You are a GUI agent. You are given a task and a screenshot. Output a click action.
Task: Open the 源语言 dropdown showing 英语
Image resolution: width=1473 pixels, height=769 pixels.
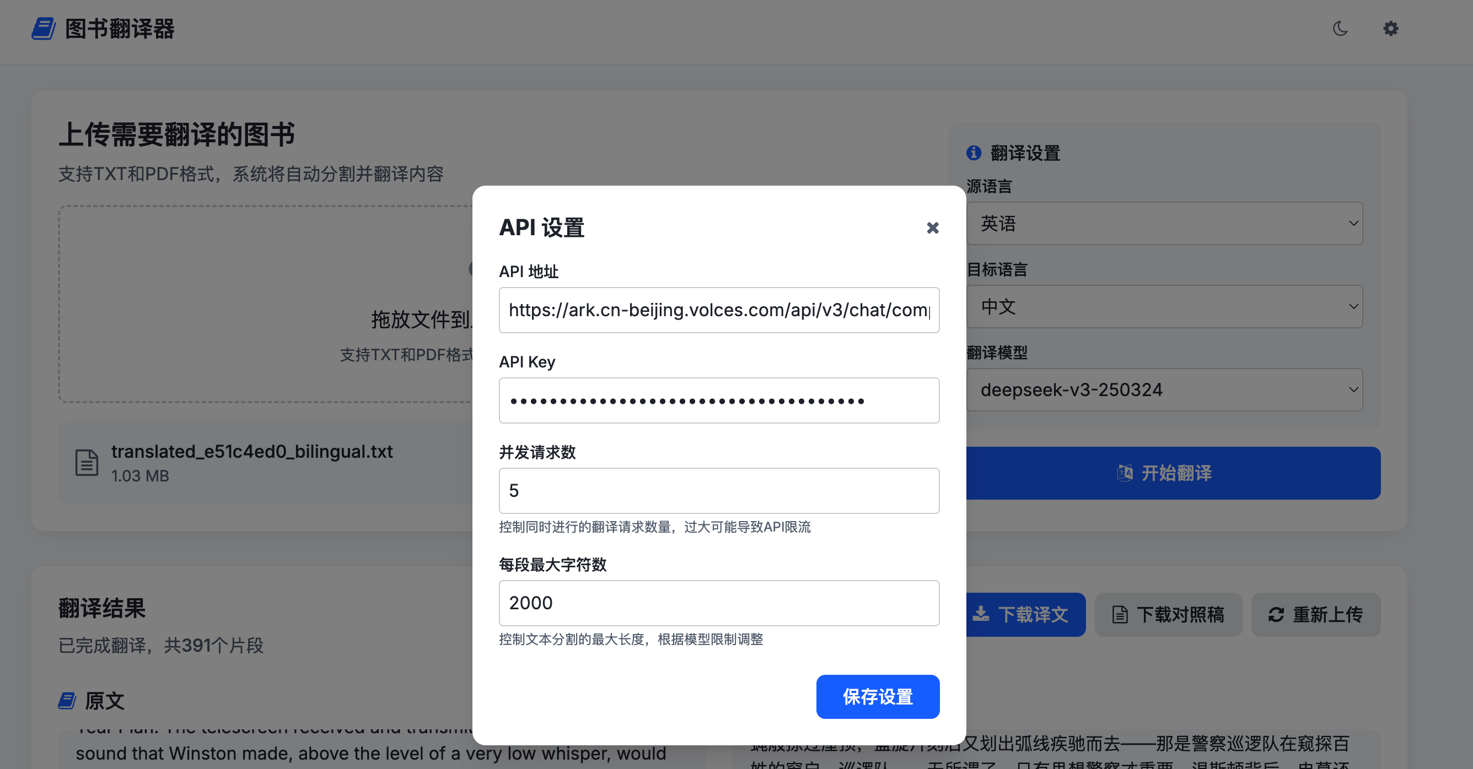tap(1164, 224)
